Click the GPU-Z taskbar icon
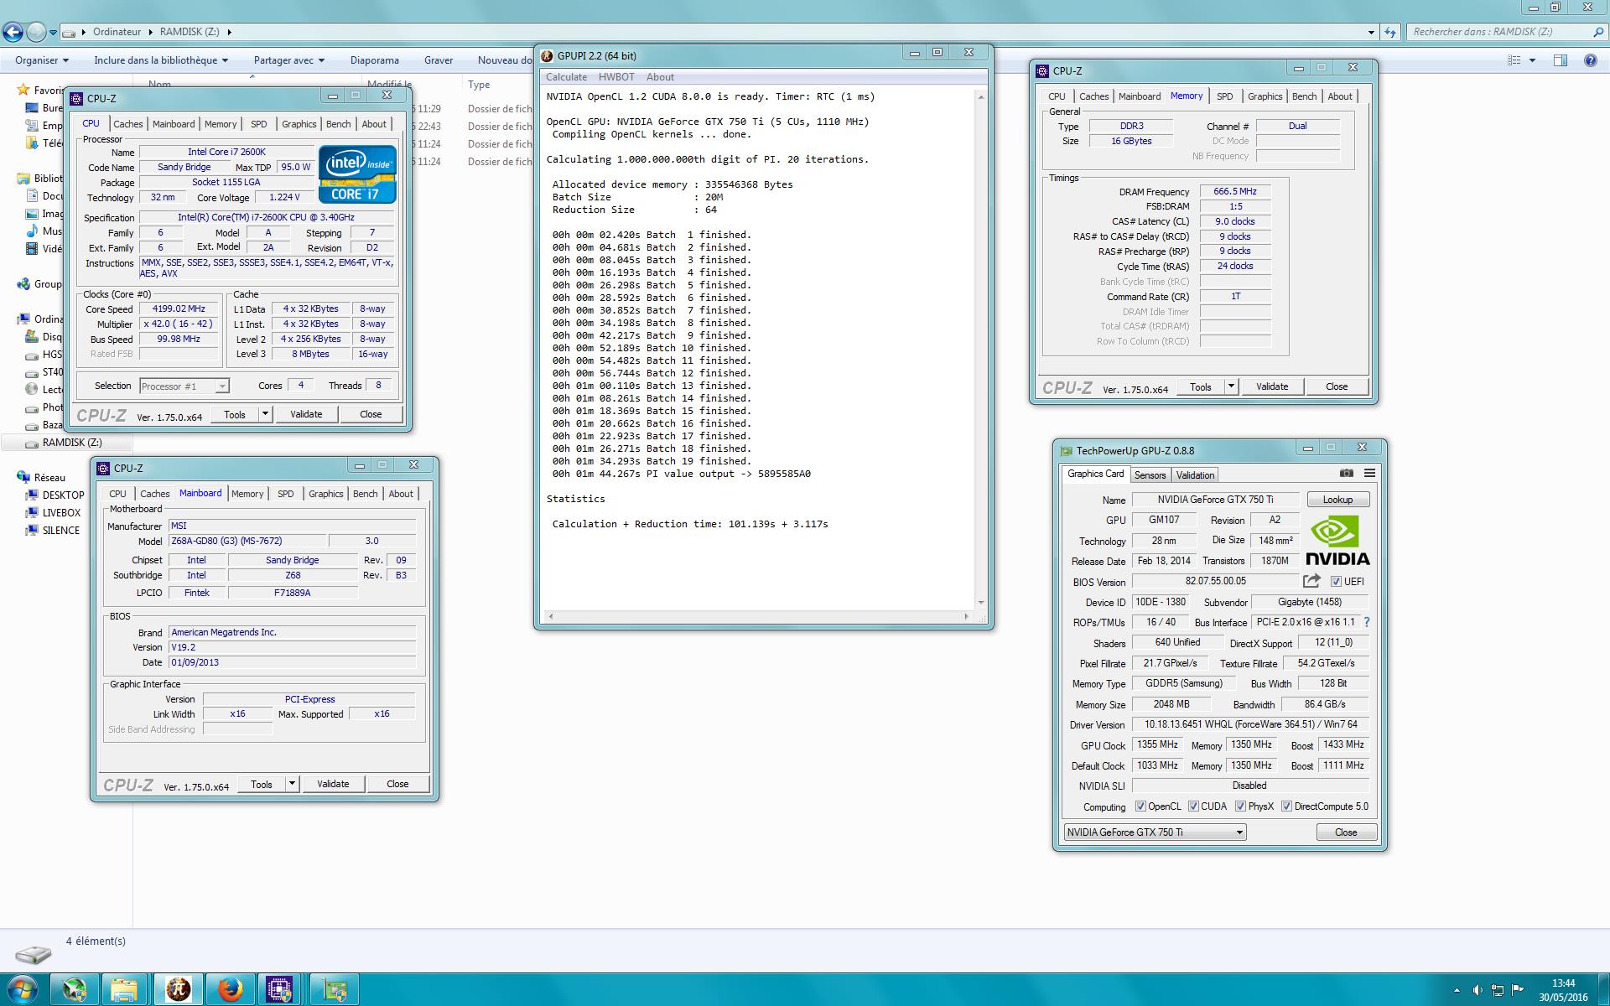The image size is (1610, 1006). 334,989
